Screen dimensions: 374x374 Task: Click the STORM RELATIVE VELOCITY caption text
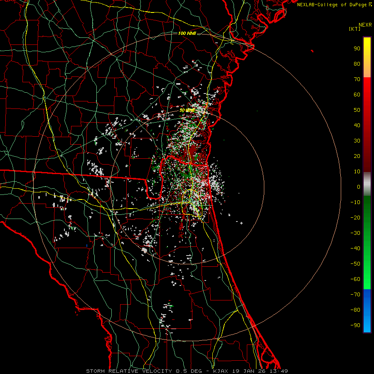(x=129, y=371)
